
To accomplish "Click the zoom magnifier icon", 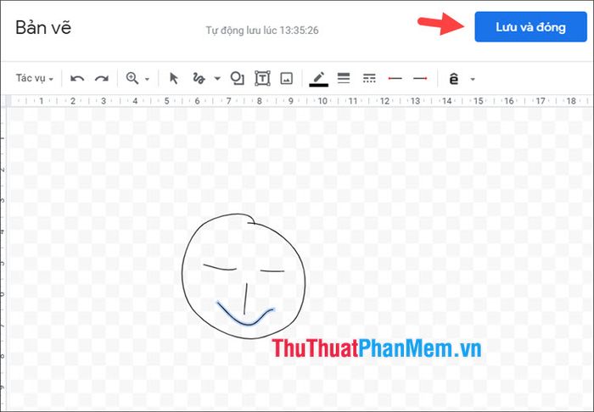I will (x=132, y=78).
